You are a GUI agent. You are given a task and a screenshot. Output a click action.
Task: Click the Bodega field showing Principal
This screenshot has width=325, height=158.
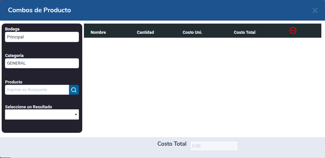(42, 37)
